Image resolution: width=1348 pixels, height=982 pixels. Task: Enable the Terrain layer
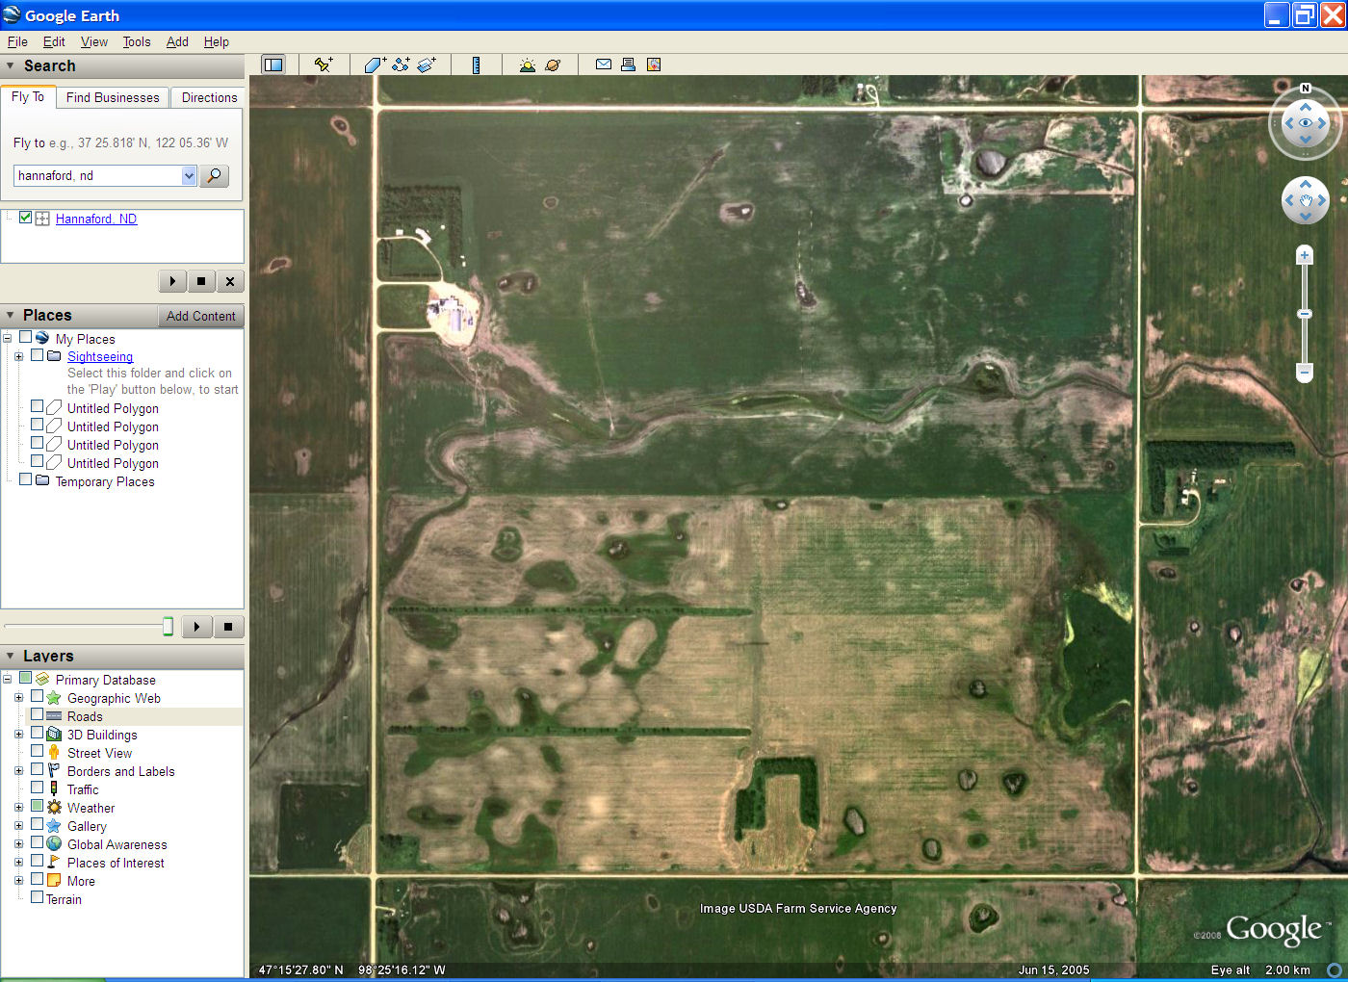click(x=37, y=897)
